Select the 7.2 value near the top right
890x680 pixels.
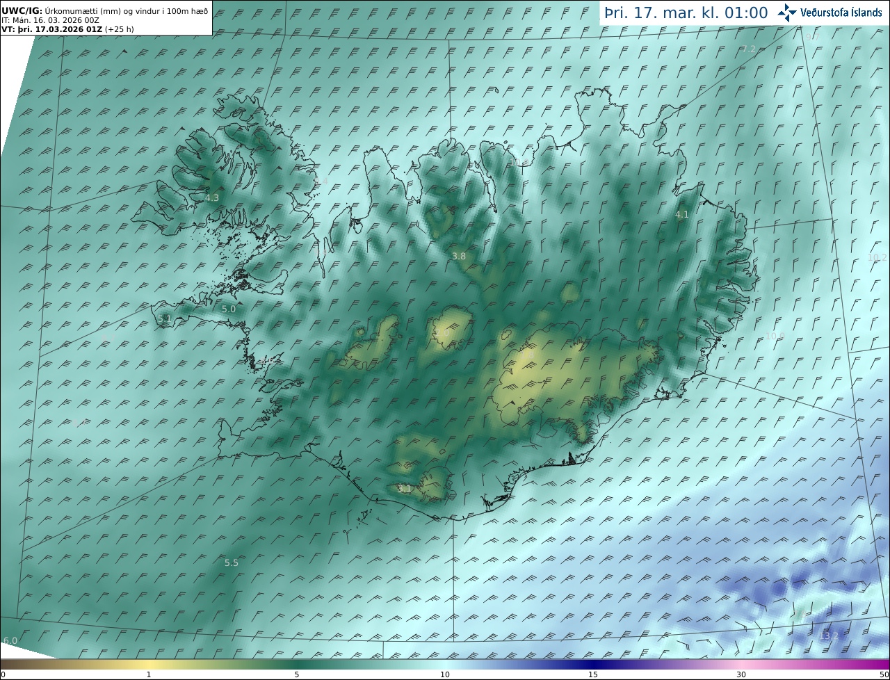[x=749, y=49]
